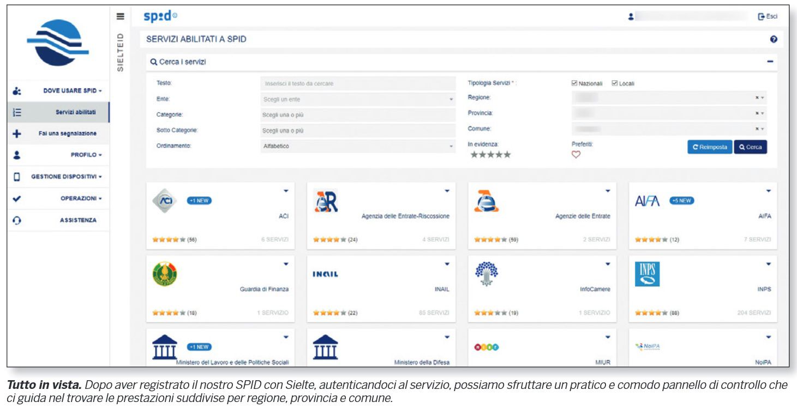Expand the Guardia di Finanza card arrow
Viewport: 797px width, 408px height.
tap(286, 264)
